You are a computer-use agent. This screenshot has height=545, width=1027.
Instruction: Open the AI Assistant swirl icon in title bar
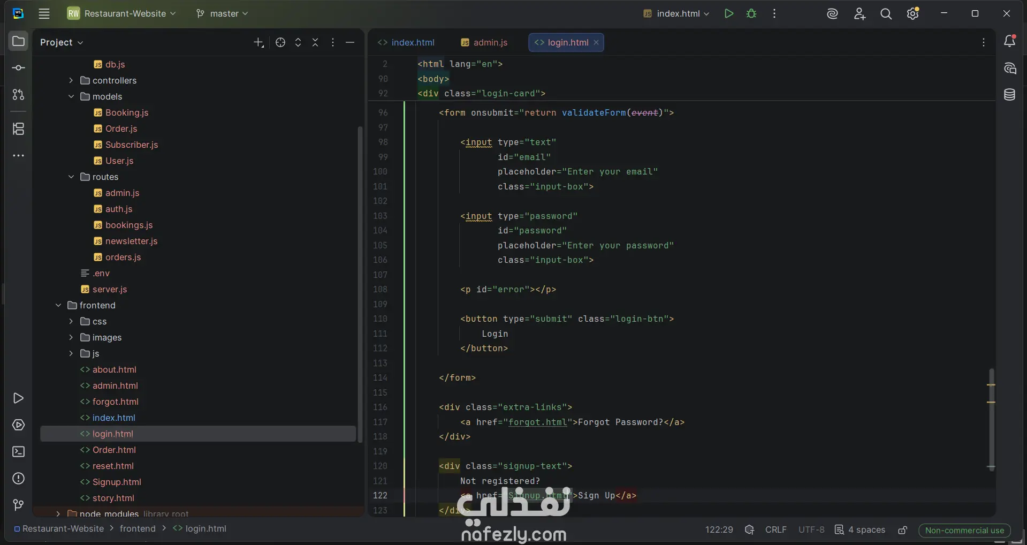(832, 14)
